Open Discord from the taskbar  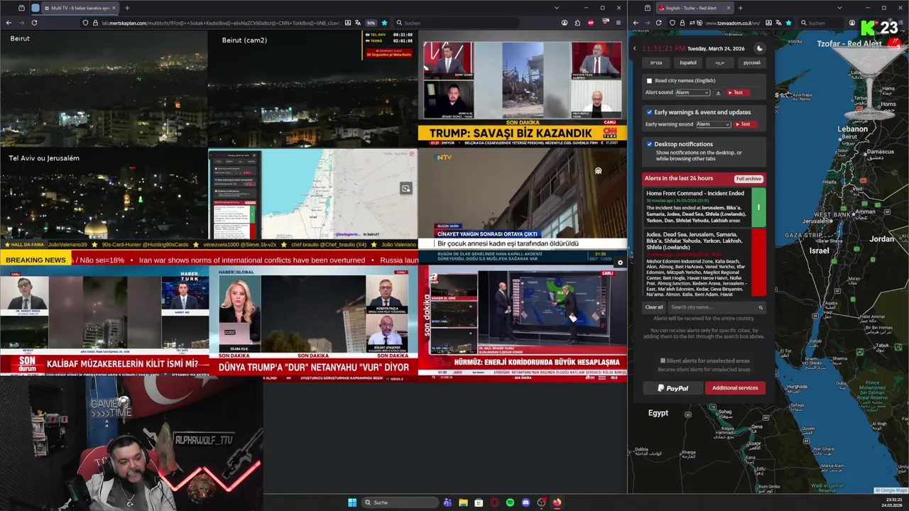[526, 502]
